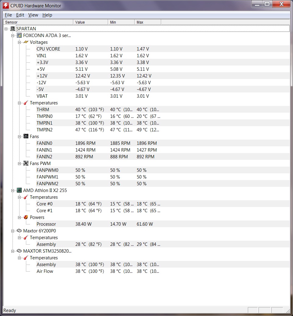
Task: Collapse the Voltages group
Action: click(19, 42)
